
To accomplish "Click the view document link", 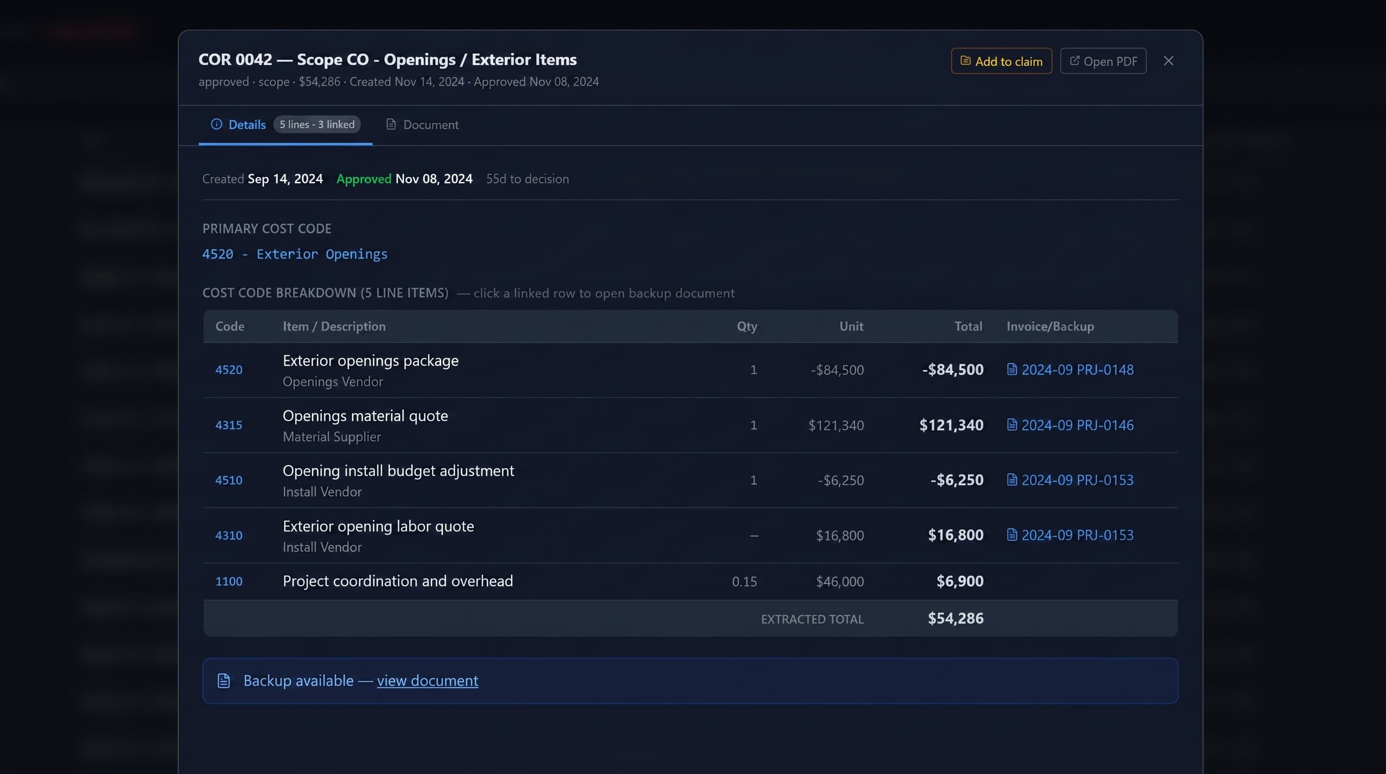I will (427, 680).
